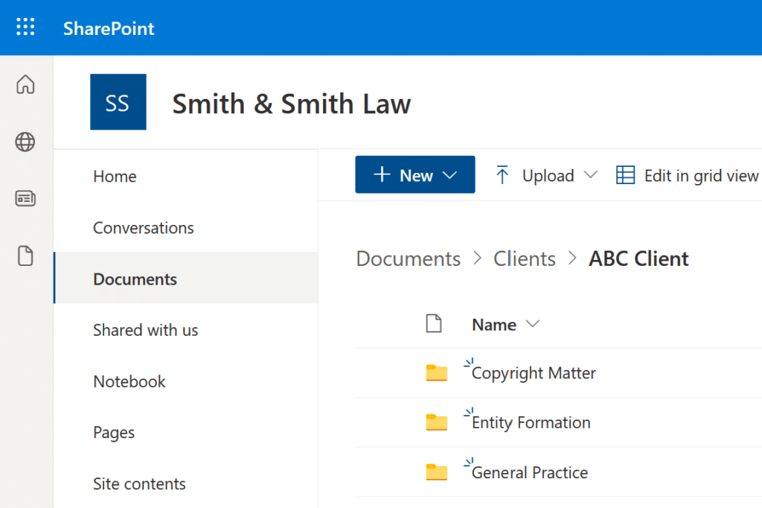Expand the New dropdown menu

[449, 174]
